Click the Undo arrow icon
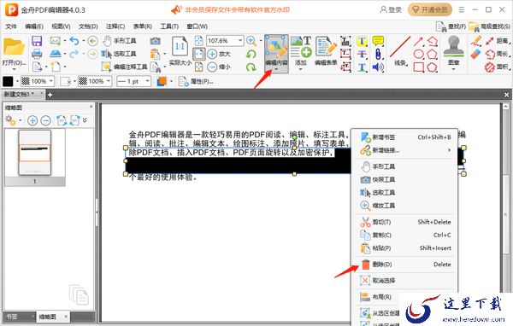This screenshot has width=513, height=326. tap(74, 41)
